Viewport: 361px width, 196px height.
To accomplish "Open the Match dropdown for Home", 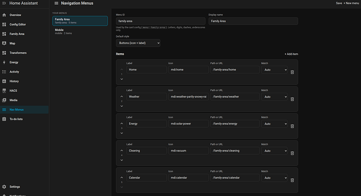I will point(274,70).
